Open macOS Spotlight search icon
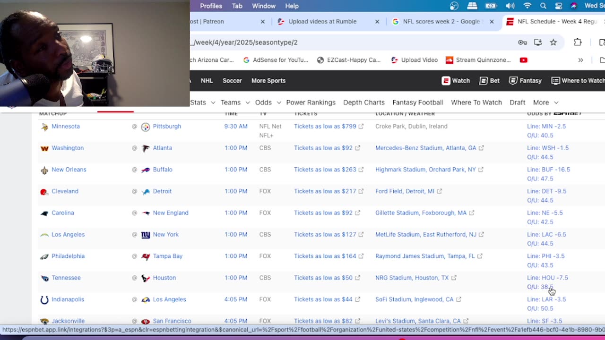605x340 pixels. pyautogui.click(x=543, y=6)
